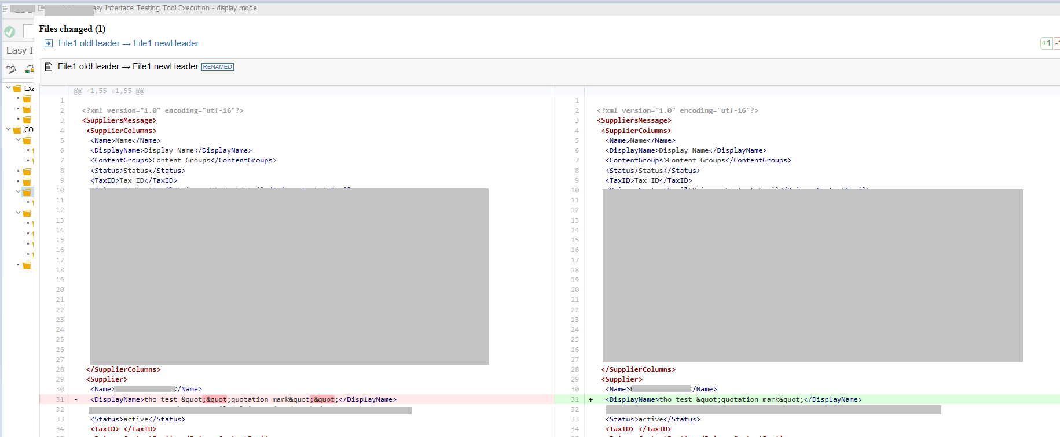The width and height of the screenshot is (1060, 437).
Task: Open the 'File1 oldHeader → File1 newHeader' link
Action: click(129, 43)
